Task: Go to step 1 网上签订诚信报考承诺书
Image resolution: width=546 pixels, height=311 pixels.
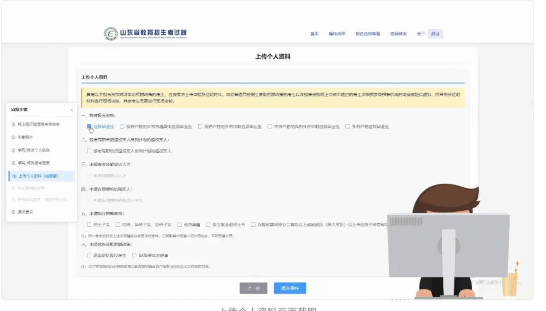Action: (35, 124)
